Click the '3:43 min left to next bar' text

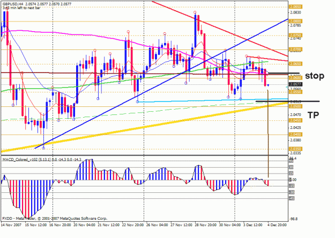[21, 8]
